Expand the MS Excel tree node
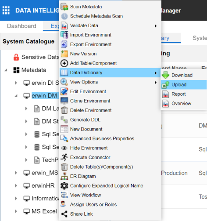207x221 pixels. (x=16, y=211)
